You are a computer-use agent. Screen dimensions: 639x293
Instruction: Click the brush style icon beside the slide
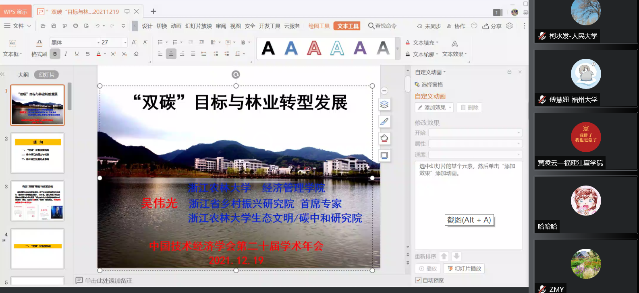(x=384, y=122)
